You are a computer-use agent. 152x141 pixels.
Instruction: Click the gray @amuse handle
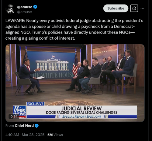[x=24, y=12]
